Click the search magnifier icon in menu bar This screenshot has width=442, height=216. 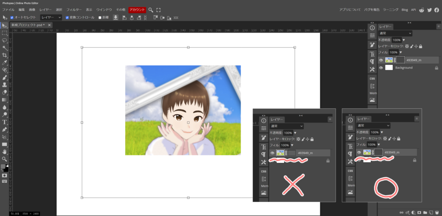coord(151,9)
